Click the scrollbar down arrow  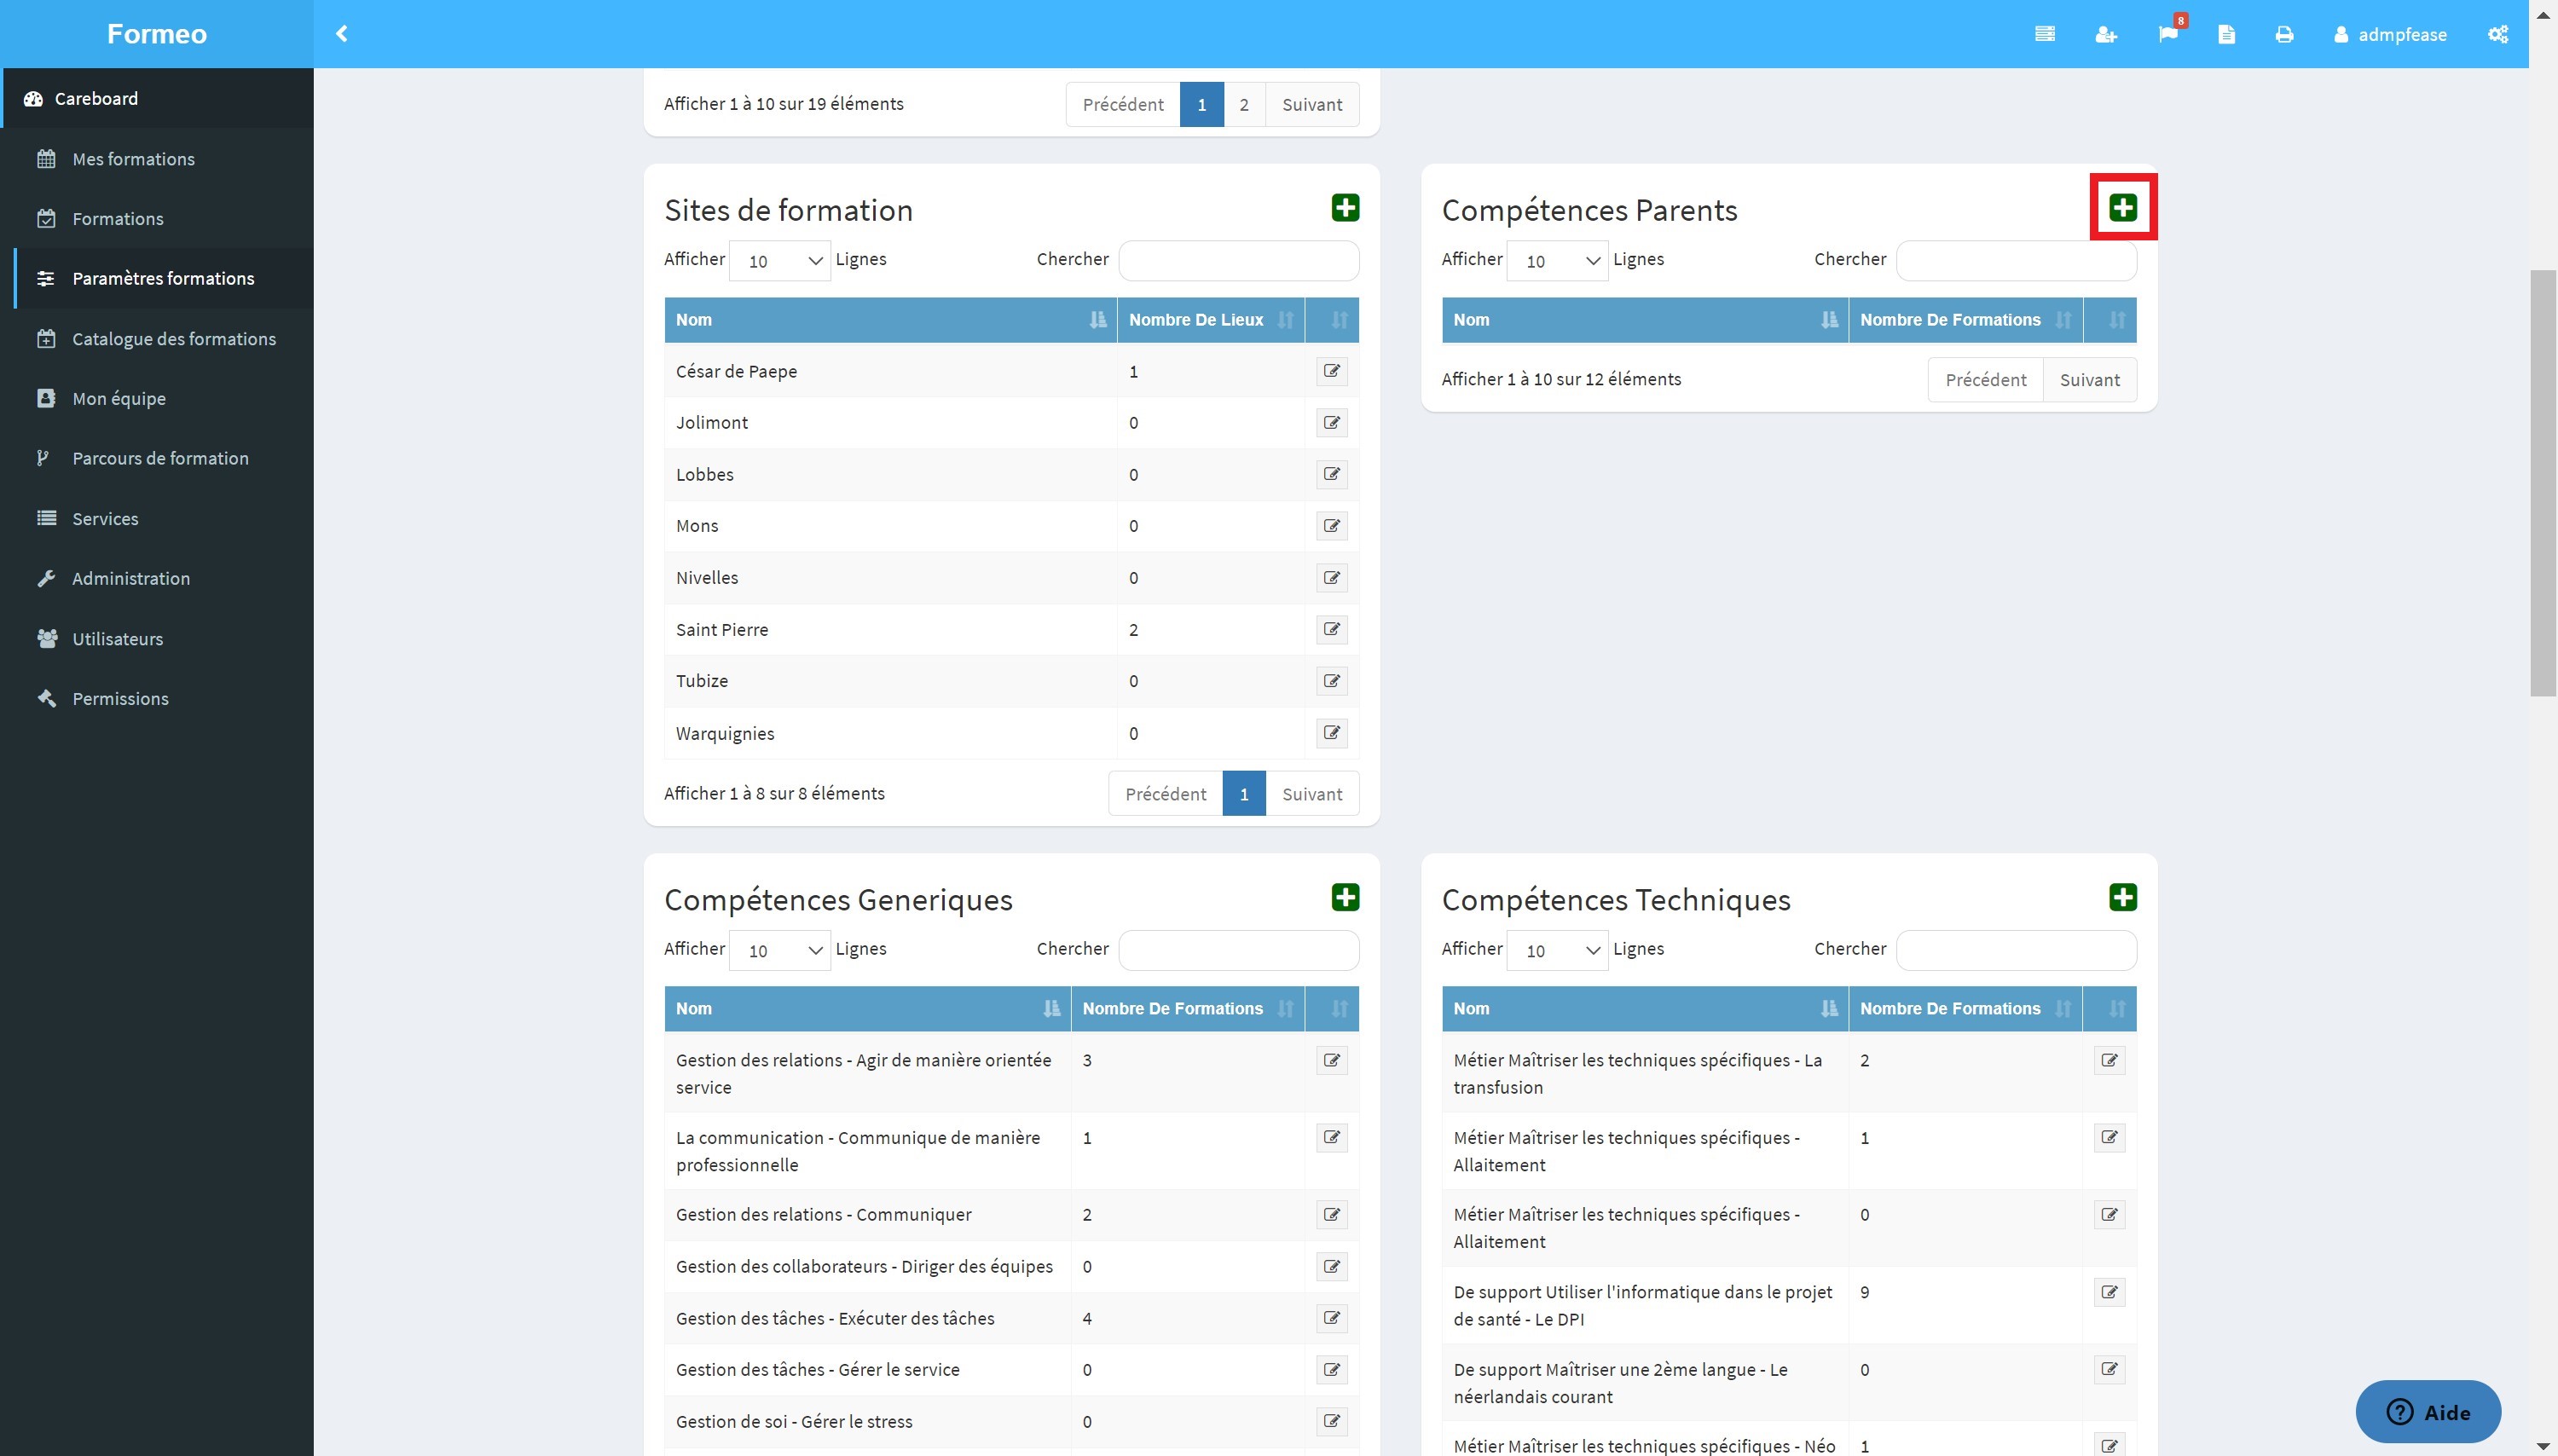[x=2543, y=1446]
